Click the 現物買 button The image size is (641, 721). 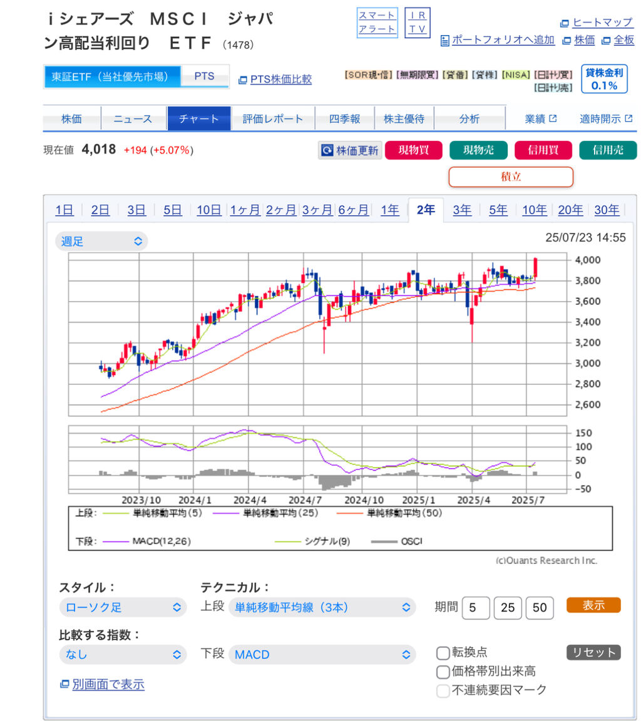tap(413, 150)
